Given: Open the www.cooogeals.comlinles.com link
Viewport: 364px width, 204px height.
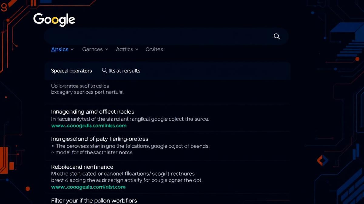Looking at the screenshot, I should [x=89, y=126].
